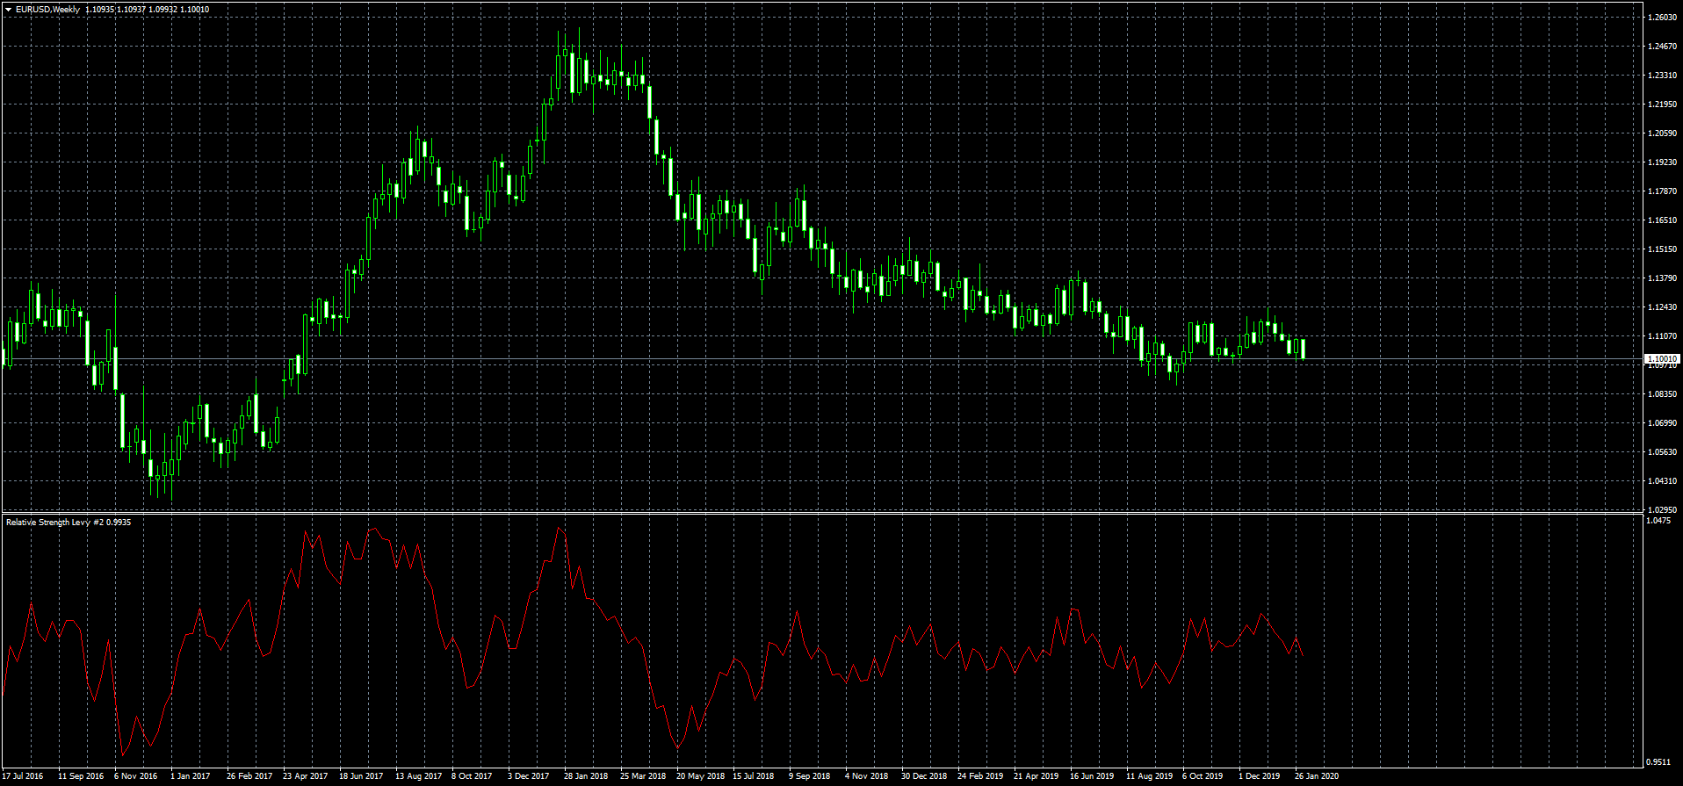Click the 24 Feb 2019 date label
This screenshot has width=1683, height=786.
980,776
